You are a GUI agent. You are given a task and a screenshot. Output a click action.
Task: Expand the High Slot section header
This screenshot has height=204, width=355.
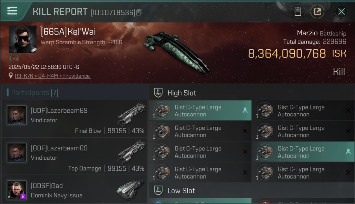[x=252, y=93]
